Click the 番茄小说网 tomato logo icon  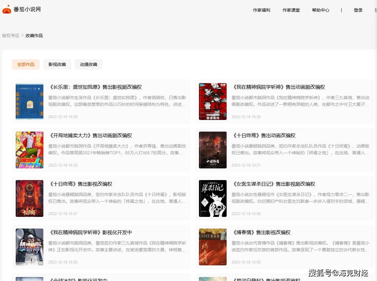coord(7,10)
